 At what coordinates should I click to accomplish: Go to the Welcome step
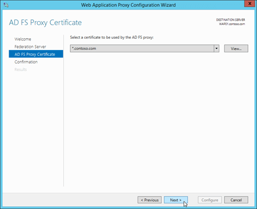[x=23, y=39]
